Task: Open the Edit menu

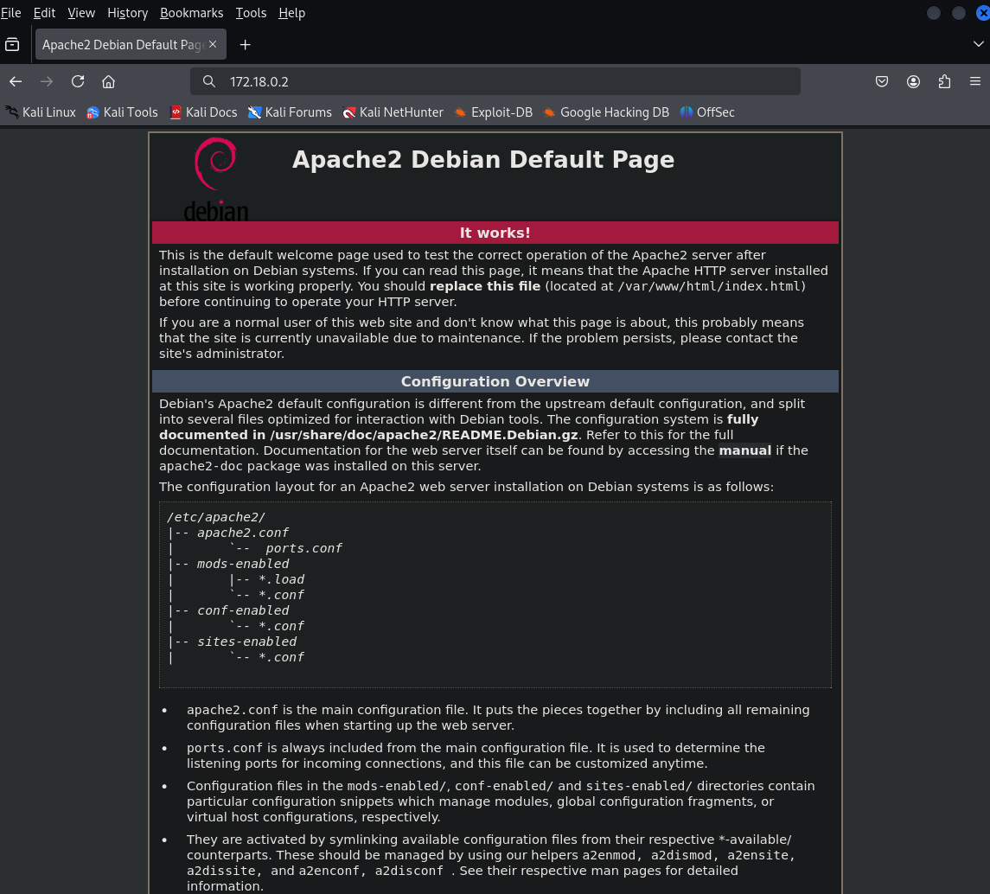Action: coord(44,13)
